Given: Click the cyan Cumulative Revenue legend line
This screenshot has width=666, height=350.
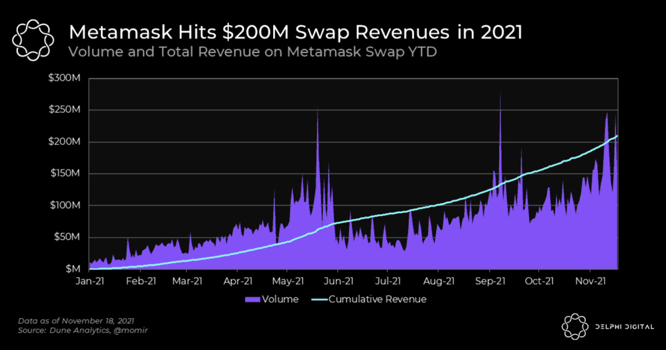Looking at the screenshot, I should coord(319,299).
